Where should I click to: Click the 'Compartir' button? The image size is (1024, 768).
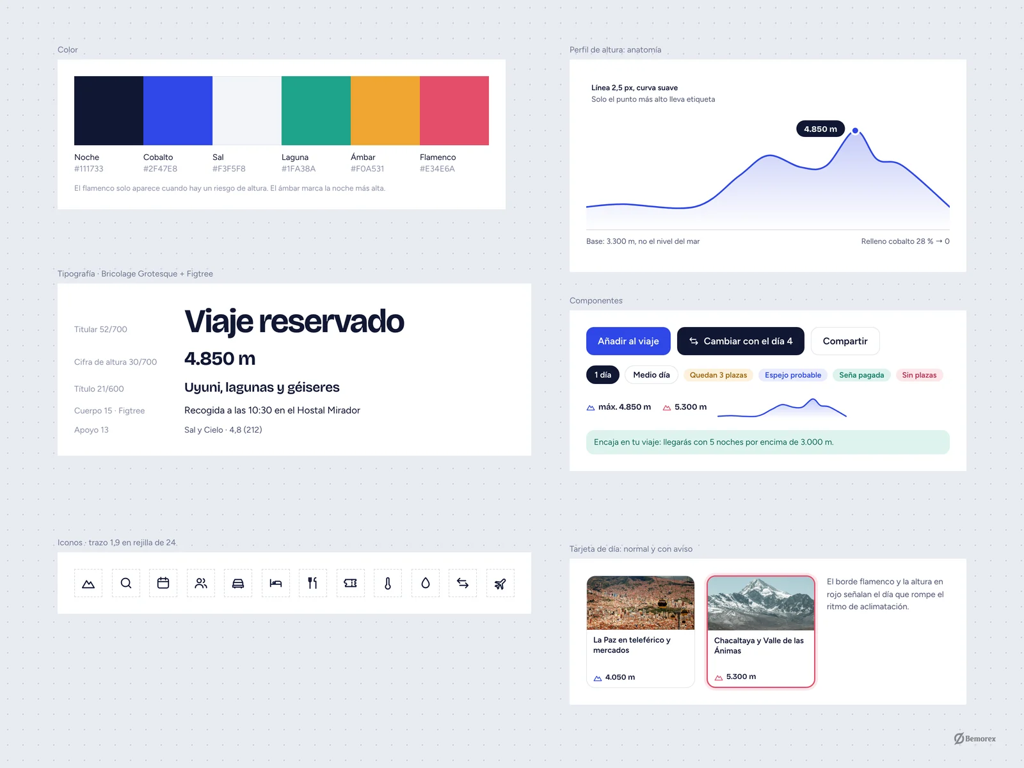click(x=845, y=341)
